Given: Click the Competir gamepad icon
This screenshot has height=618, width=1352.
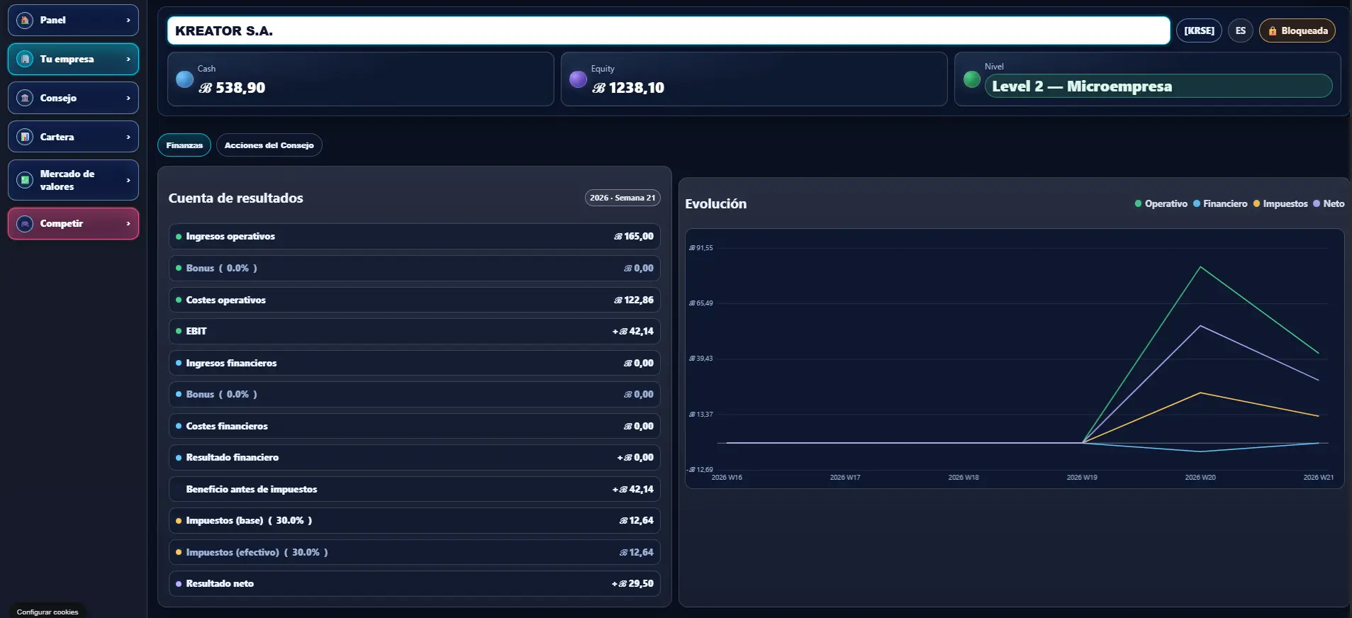Looking at the screenshot, I should [25, 224].
